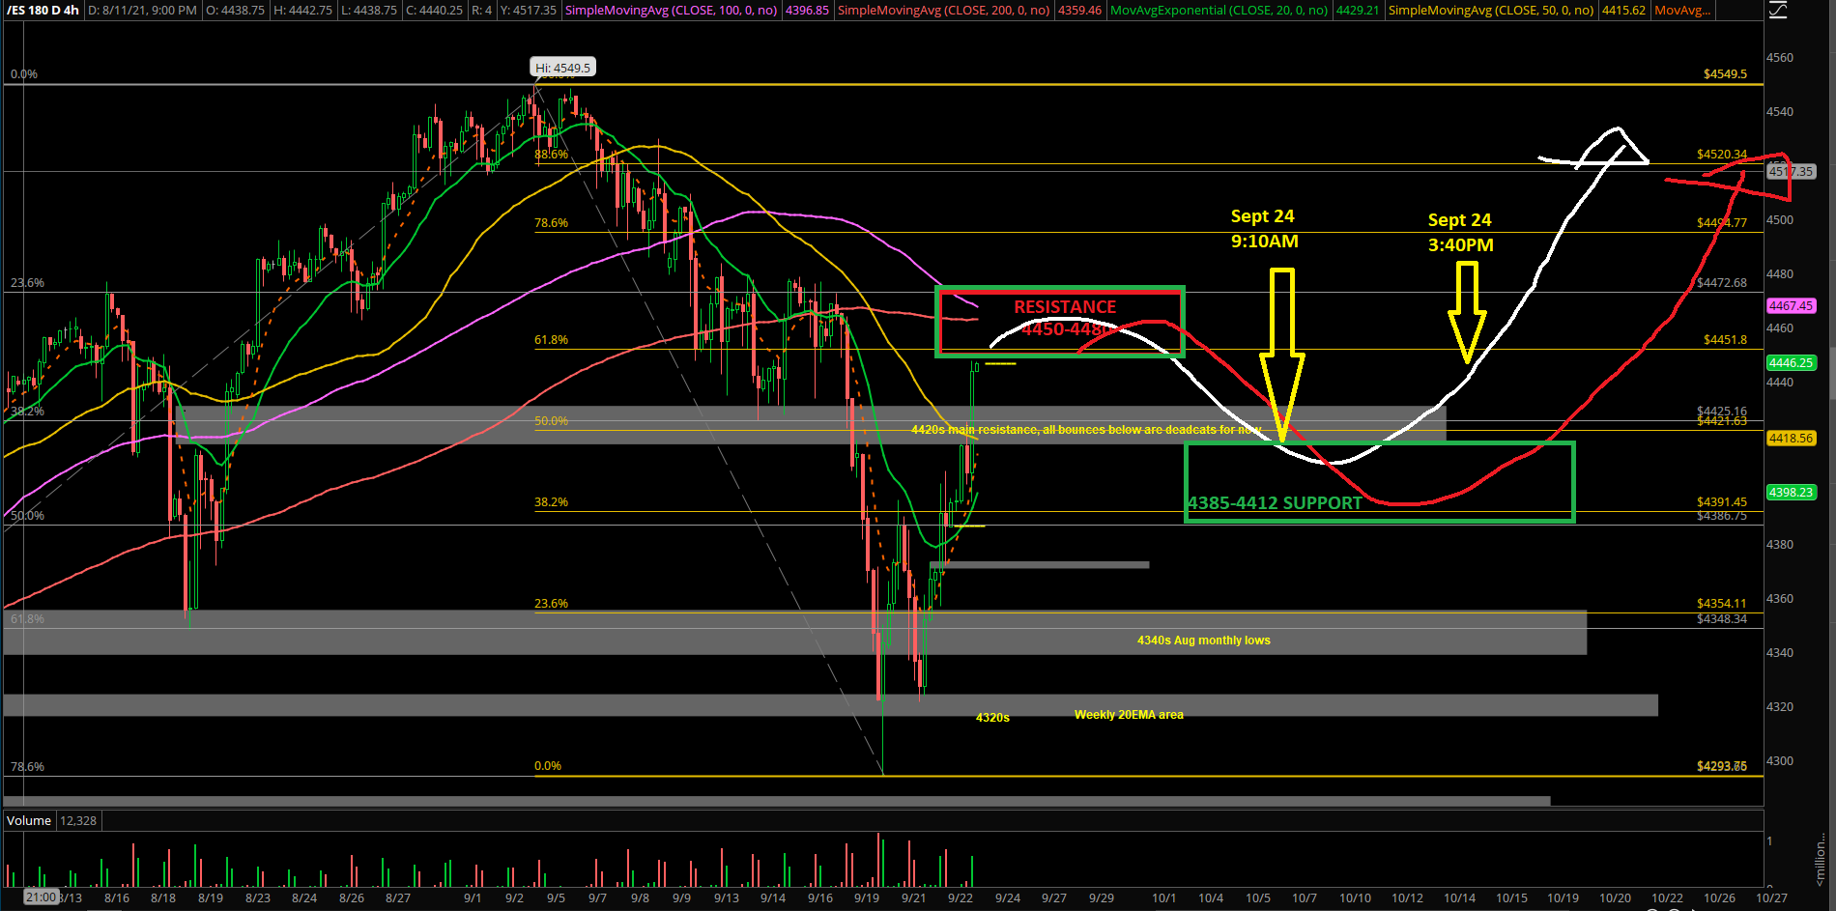
Task: Click the $4520.34 Fibonacci level label
Action: click(1722, 155)
